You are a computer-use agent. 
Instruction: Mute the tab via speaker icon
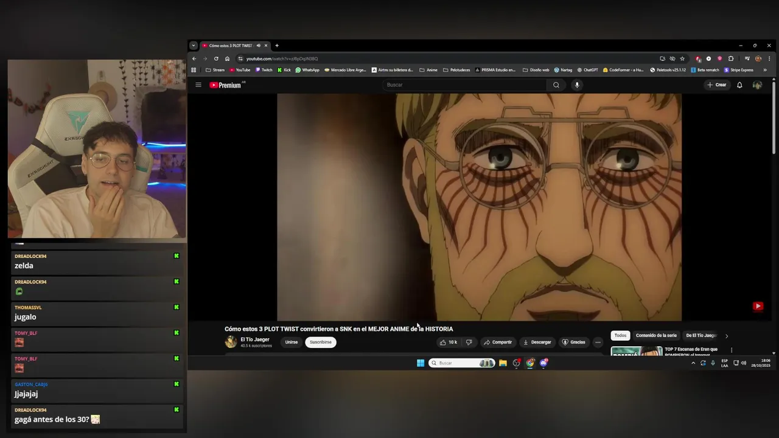[x=258, y=46]
